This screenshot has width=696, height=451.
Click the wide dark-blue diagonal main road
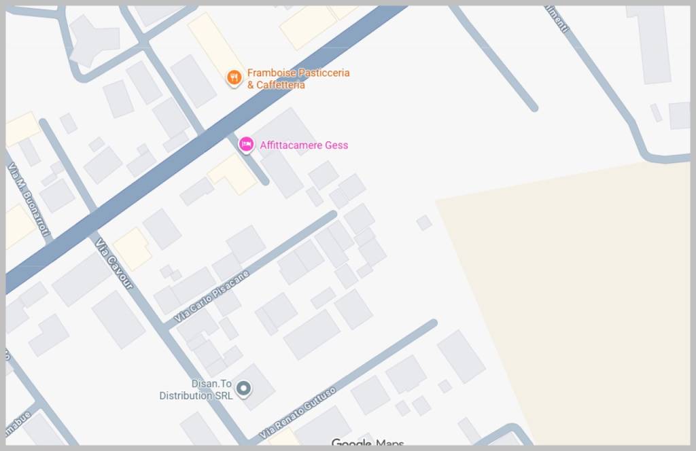[x=204, y=145]
